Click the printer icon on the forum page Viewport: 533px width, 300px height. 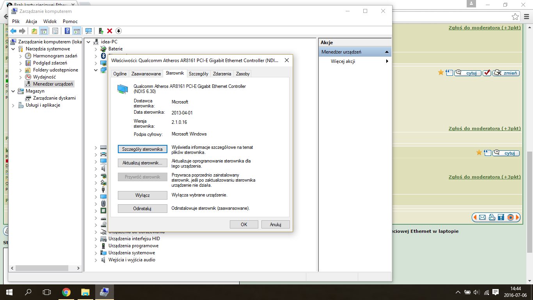(x=492, y=217)
